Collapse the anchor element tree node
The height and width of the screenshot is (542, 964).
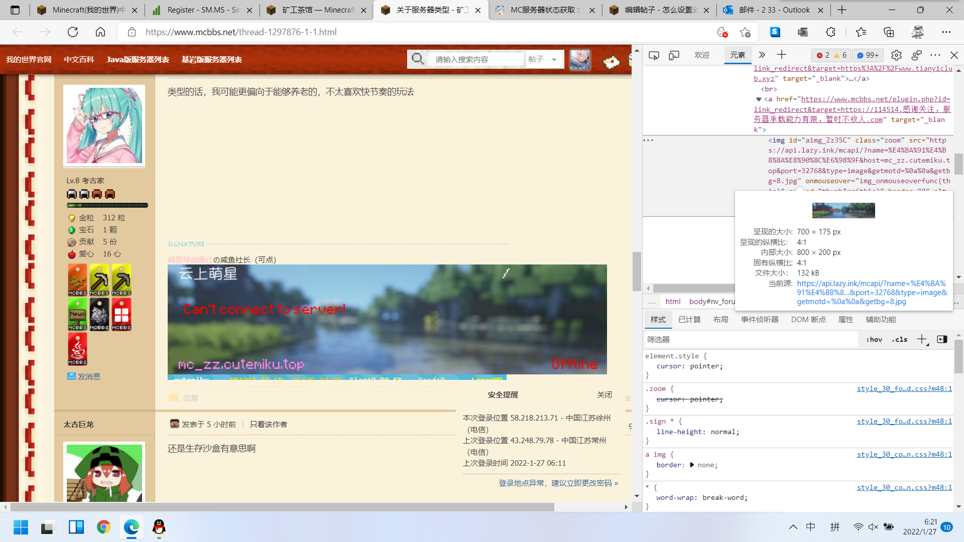tap(759, 99)
